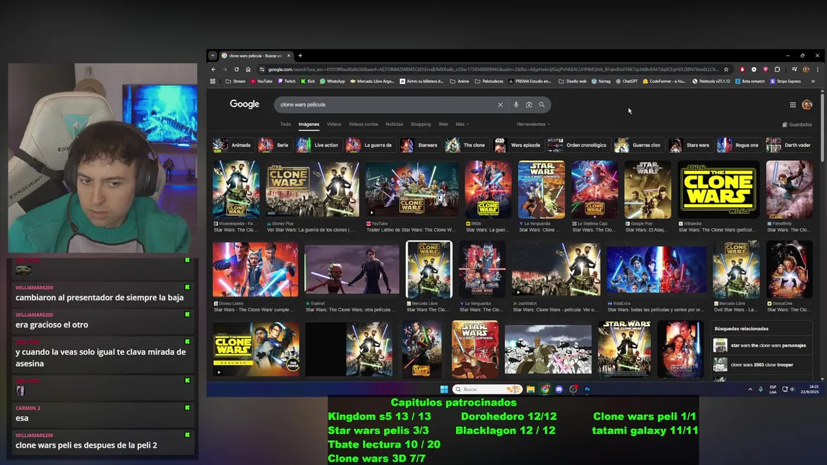
Task: Open Photoshop from the taskbar
Action: (x=587, y=389)
